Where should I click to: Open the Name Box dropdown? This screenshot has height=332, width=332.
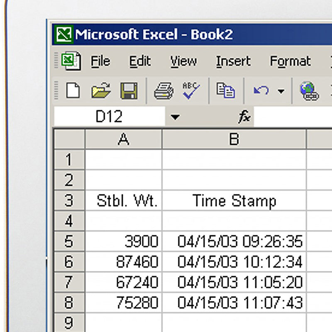click(176, 117)
